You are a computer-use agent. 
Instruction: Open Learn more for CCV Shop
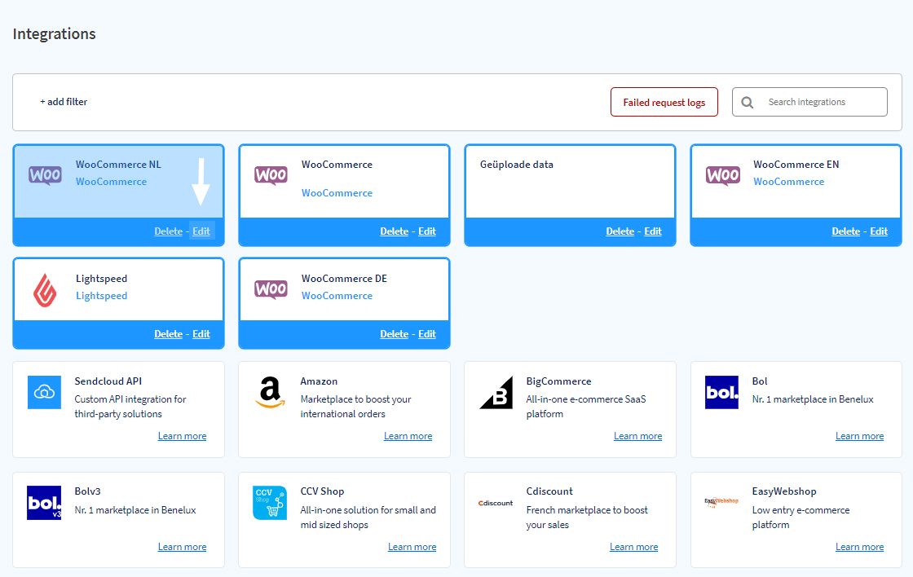[412, 547]
